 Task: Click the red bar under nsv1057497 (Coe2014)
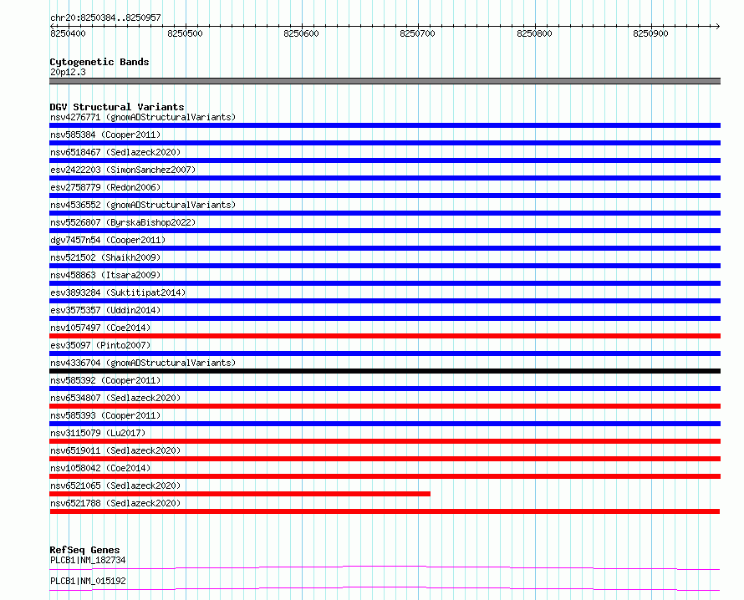point(385,336)
